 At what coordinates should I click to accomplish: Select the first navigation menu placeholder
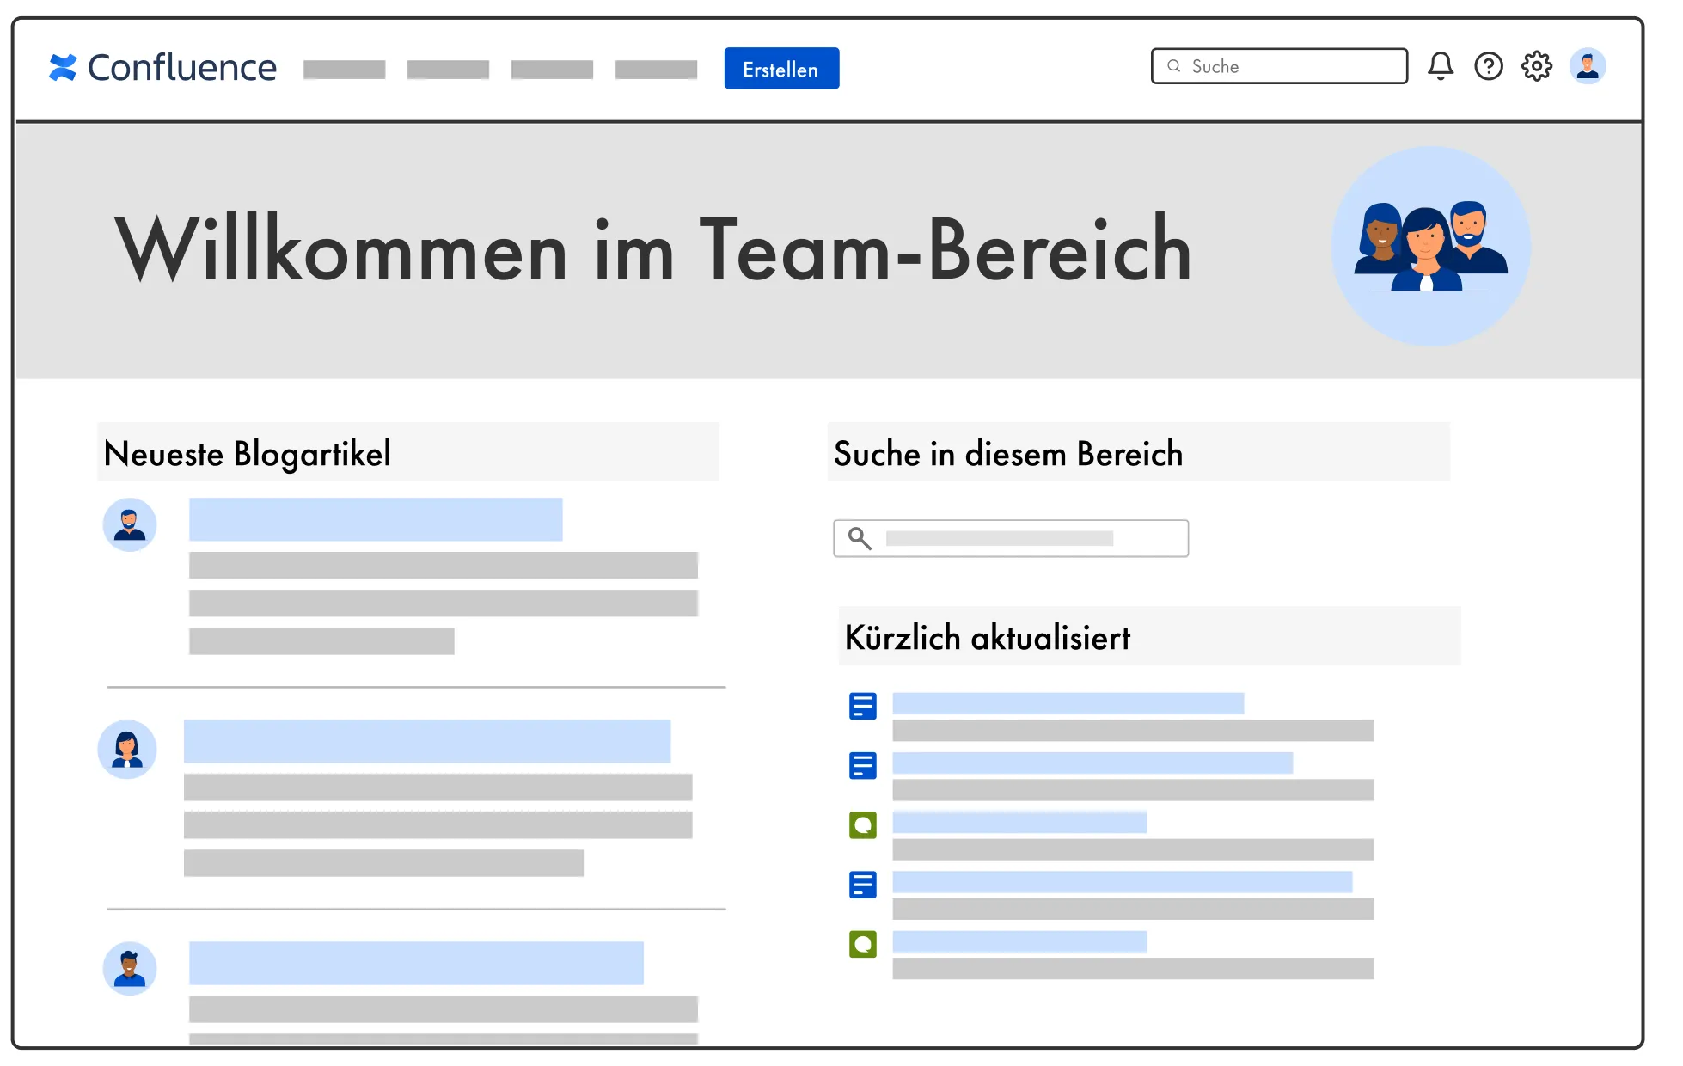pyautogui.click(x=344, y=70)
